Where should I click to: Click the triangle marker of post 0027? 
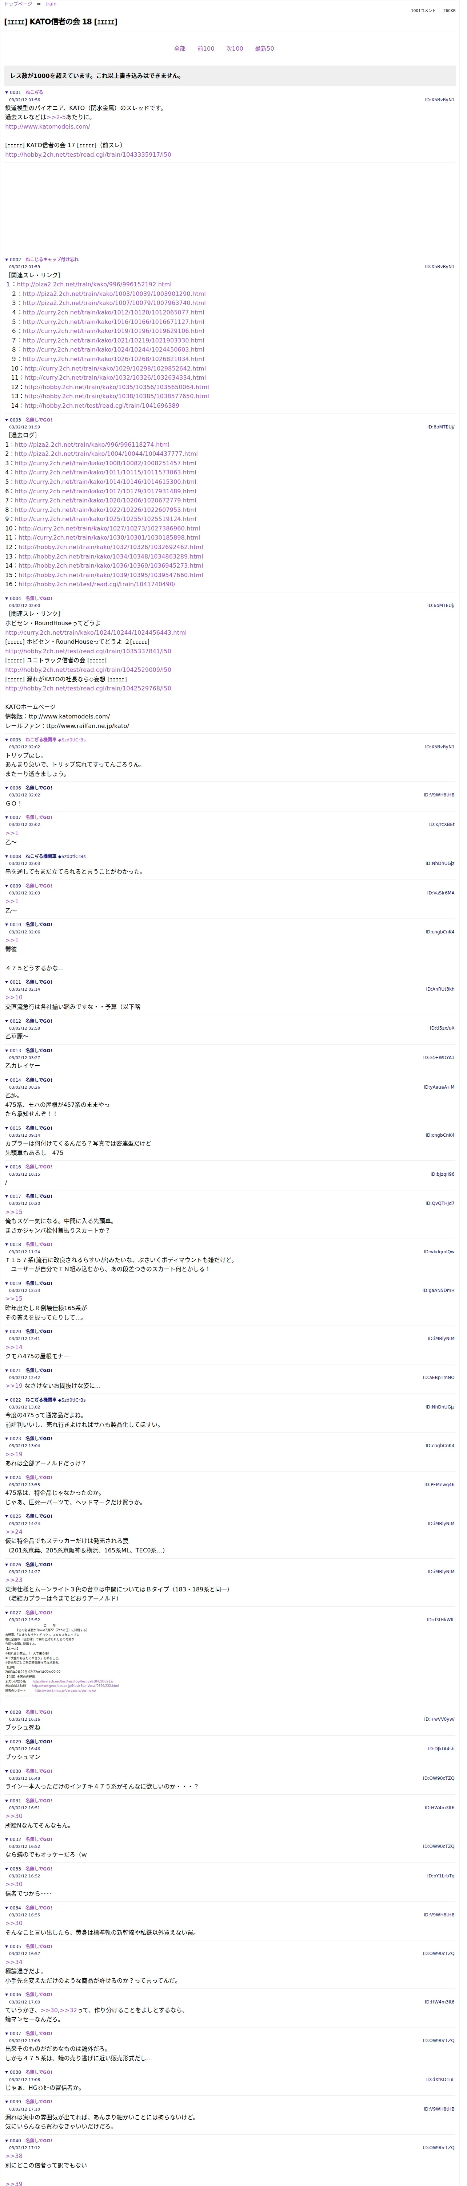(x=7, y=1613)
